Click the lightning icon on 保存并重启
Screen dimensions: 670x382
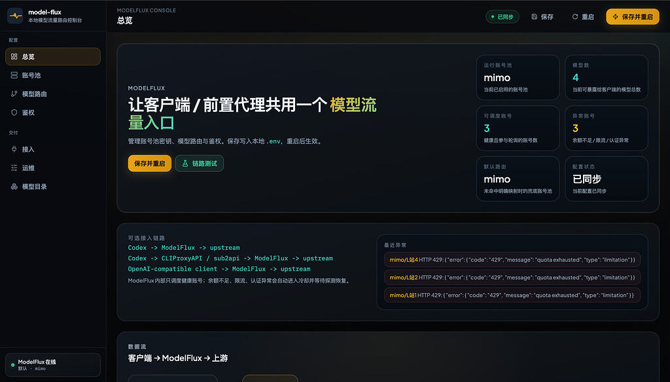point(615,16)
